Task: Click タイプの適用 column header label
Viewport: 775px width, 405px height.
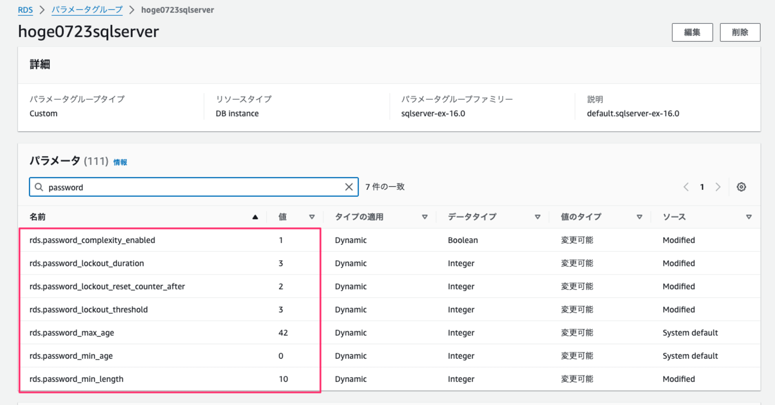Action: [x=359, y=217]
